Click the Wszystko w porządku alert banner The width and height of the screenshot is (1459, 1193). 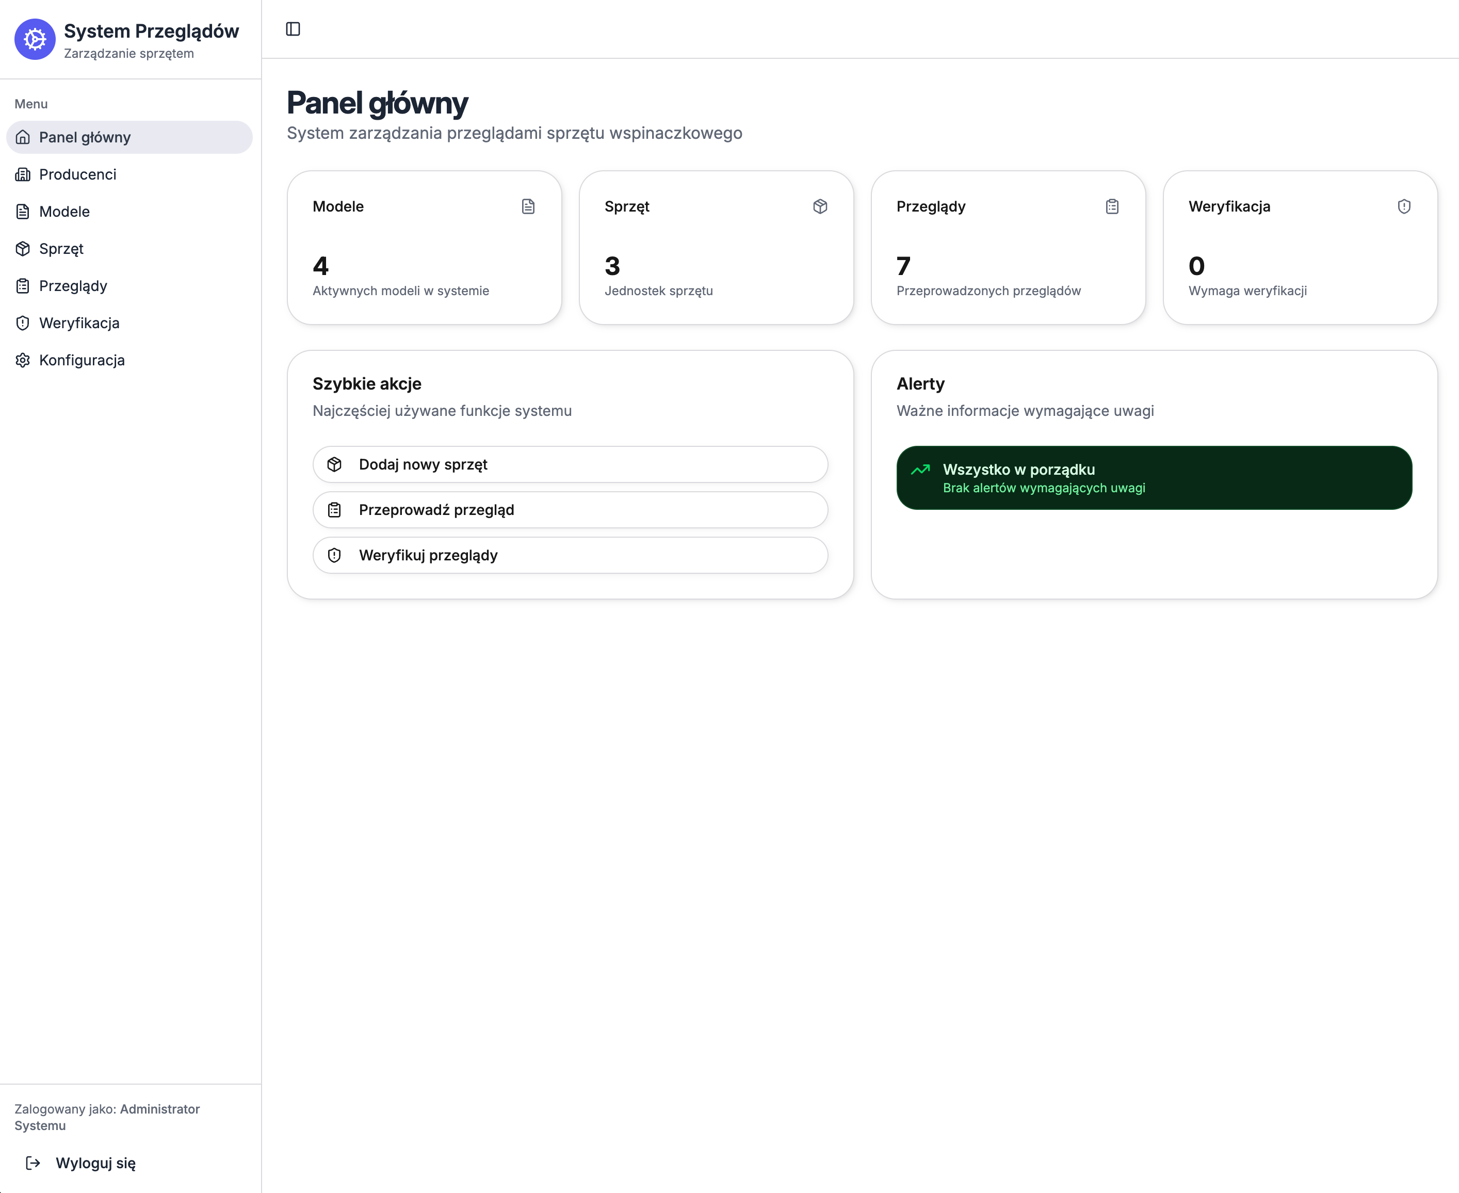click(x=1154, y=478)
